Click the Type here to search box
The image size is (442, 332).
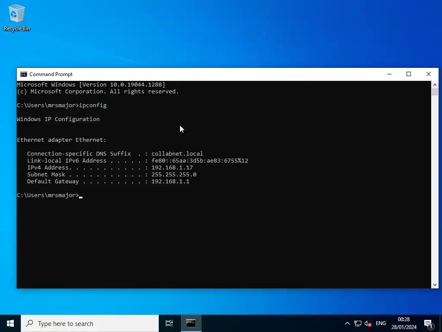coord(90,323)
